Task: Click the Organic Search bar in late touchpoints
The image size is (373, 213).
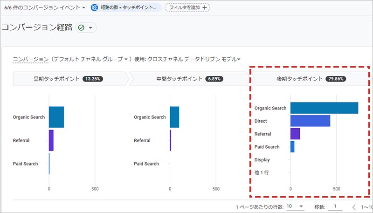Action: pyautogui.click(x=324, y=108)
